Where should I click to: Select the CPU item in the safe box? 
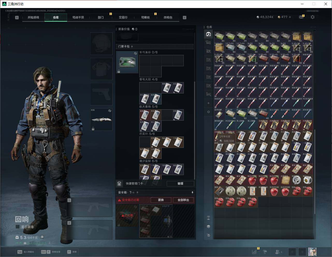[156, 210]
